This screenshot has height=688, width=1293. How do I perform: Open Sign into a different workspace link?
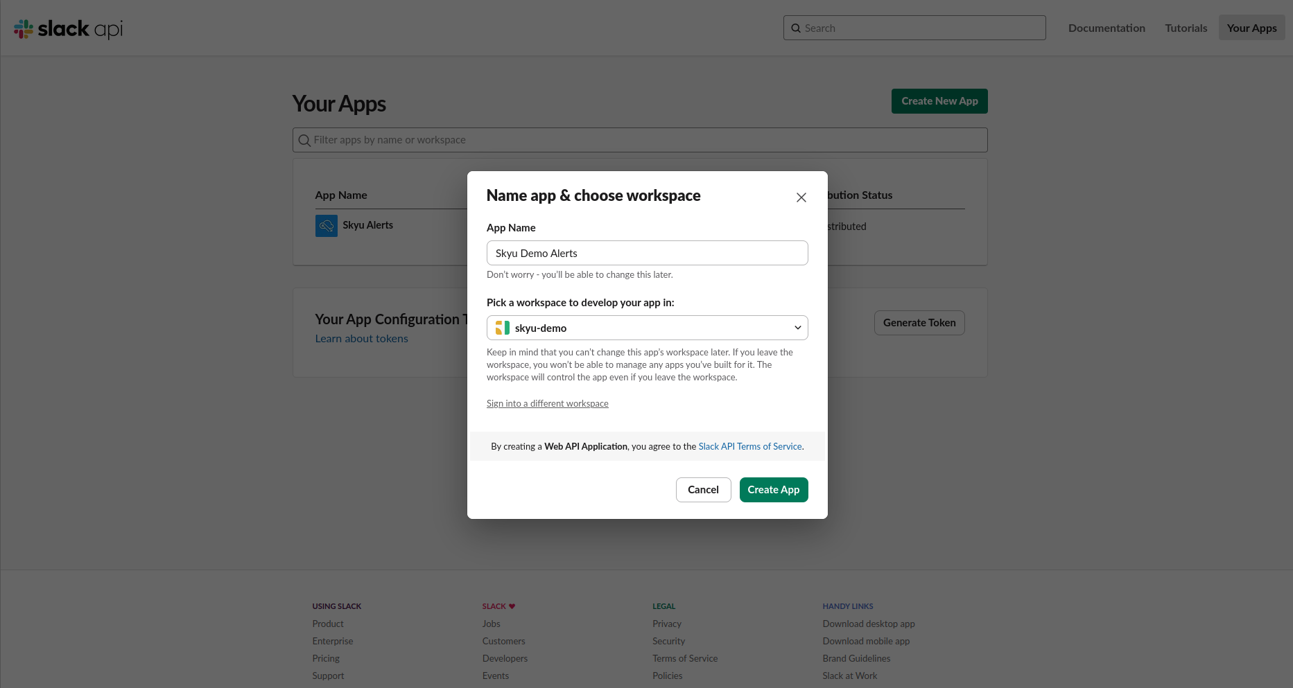tap(548, 403)
